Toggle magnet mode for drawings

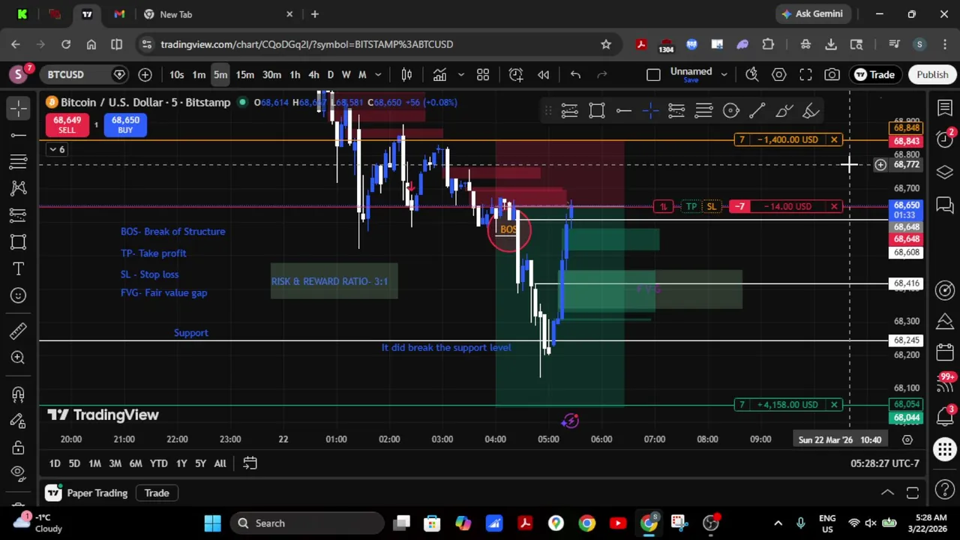19,394
